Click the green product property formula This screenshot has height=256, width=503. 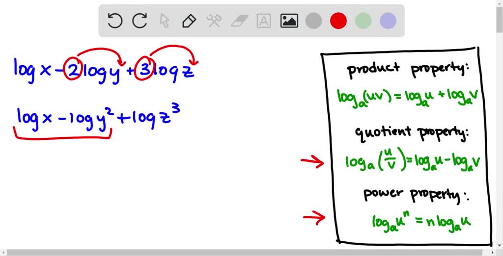click(408, 98)
